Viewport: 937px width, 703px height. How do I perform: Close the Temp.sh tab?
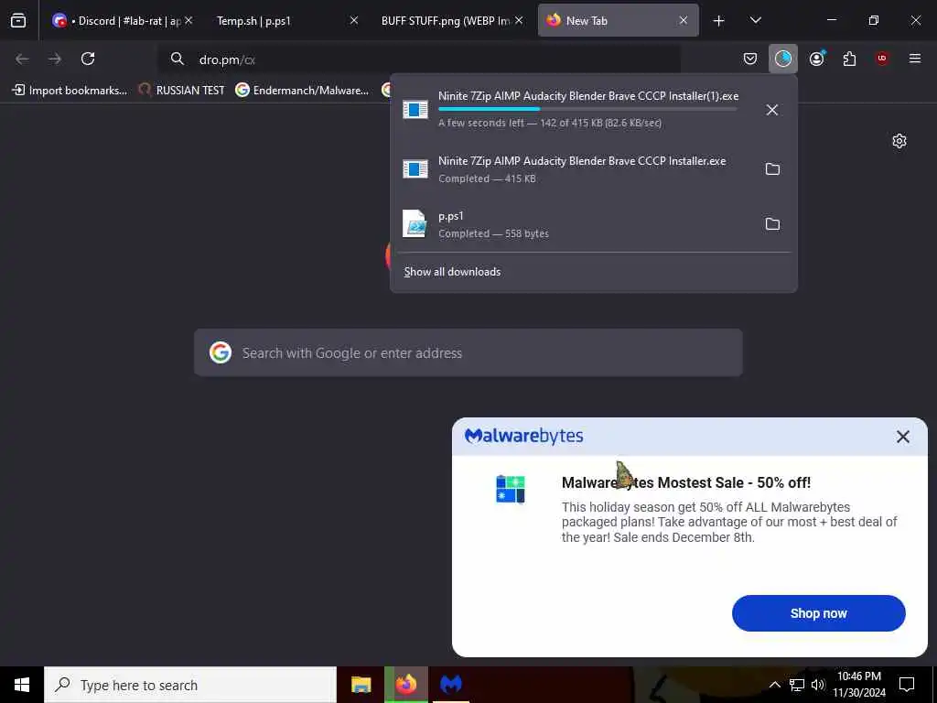coord(354,20)
